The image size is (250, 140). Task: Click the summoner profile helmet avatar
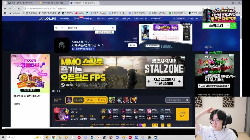coord(62,45)
